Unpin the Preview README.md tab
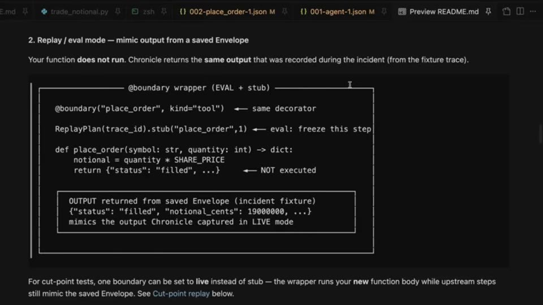 pyautogui.click(x=488, y=12)
